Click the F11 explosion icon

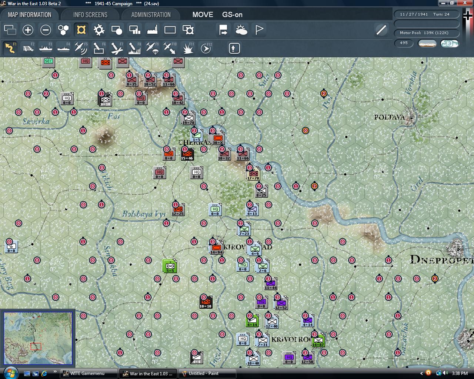(x=188, y=48)
